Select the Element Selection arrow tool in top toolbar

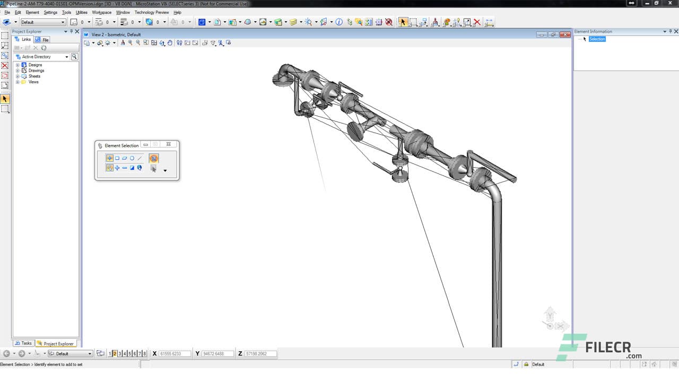pyautogui.click(x=403, y=22)
